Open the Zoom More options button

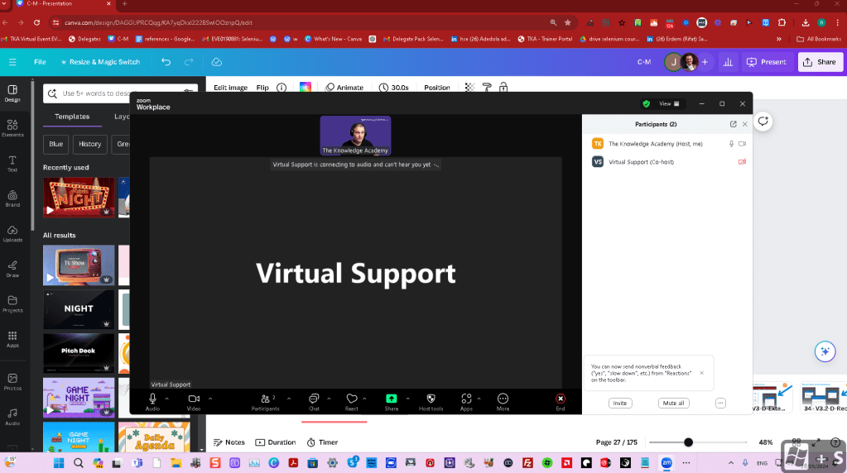coord(503,402)
